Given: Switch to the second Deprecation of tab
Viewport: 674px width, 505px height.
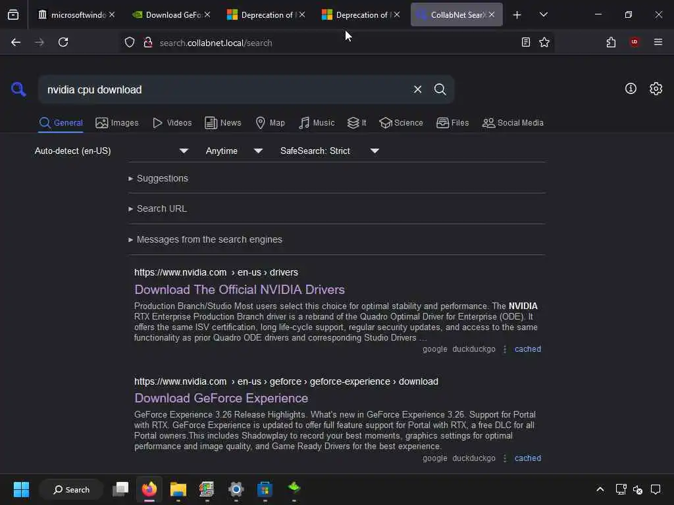Looking at the screenshot, I should click(x=360, y=14).
